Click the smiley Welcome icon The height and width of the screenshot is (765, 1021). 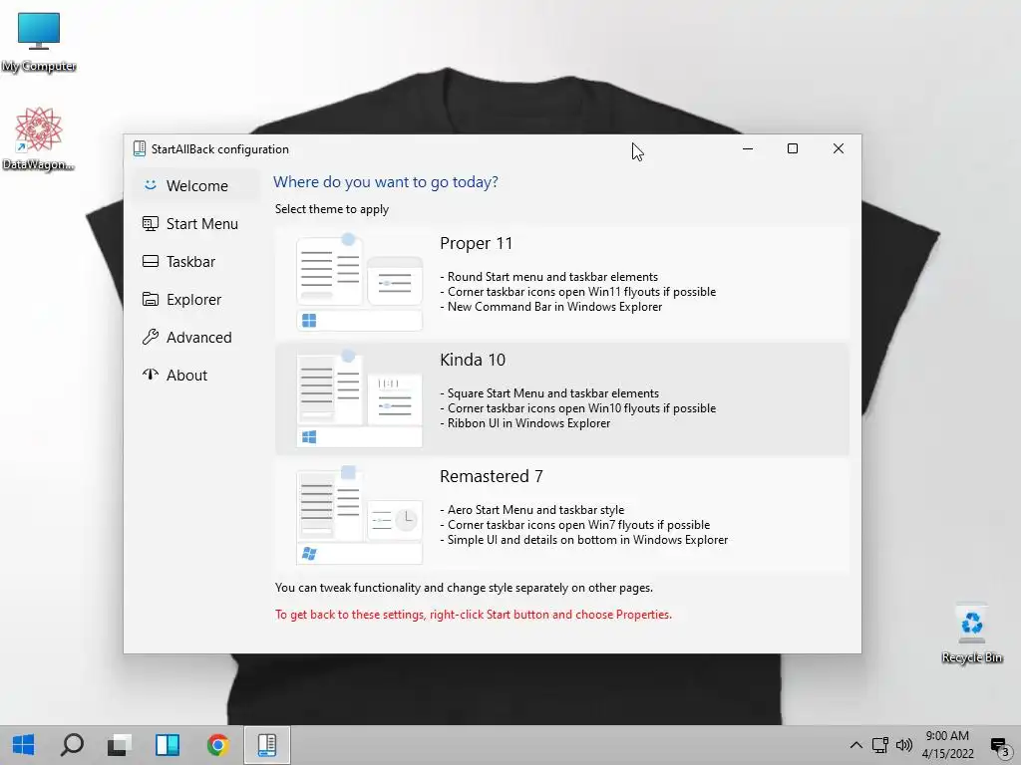click(x=151, y=185)
